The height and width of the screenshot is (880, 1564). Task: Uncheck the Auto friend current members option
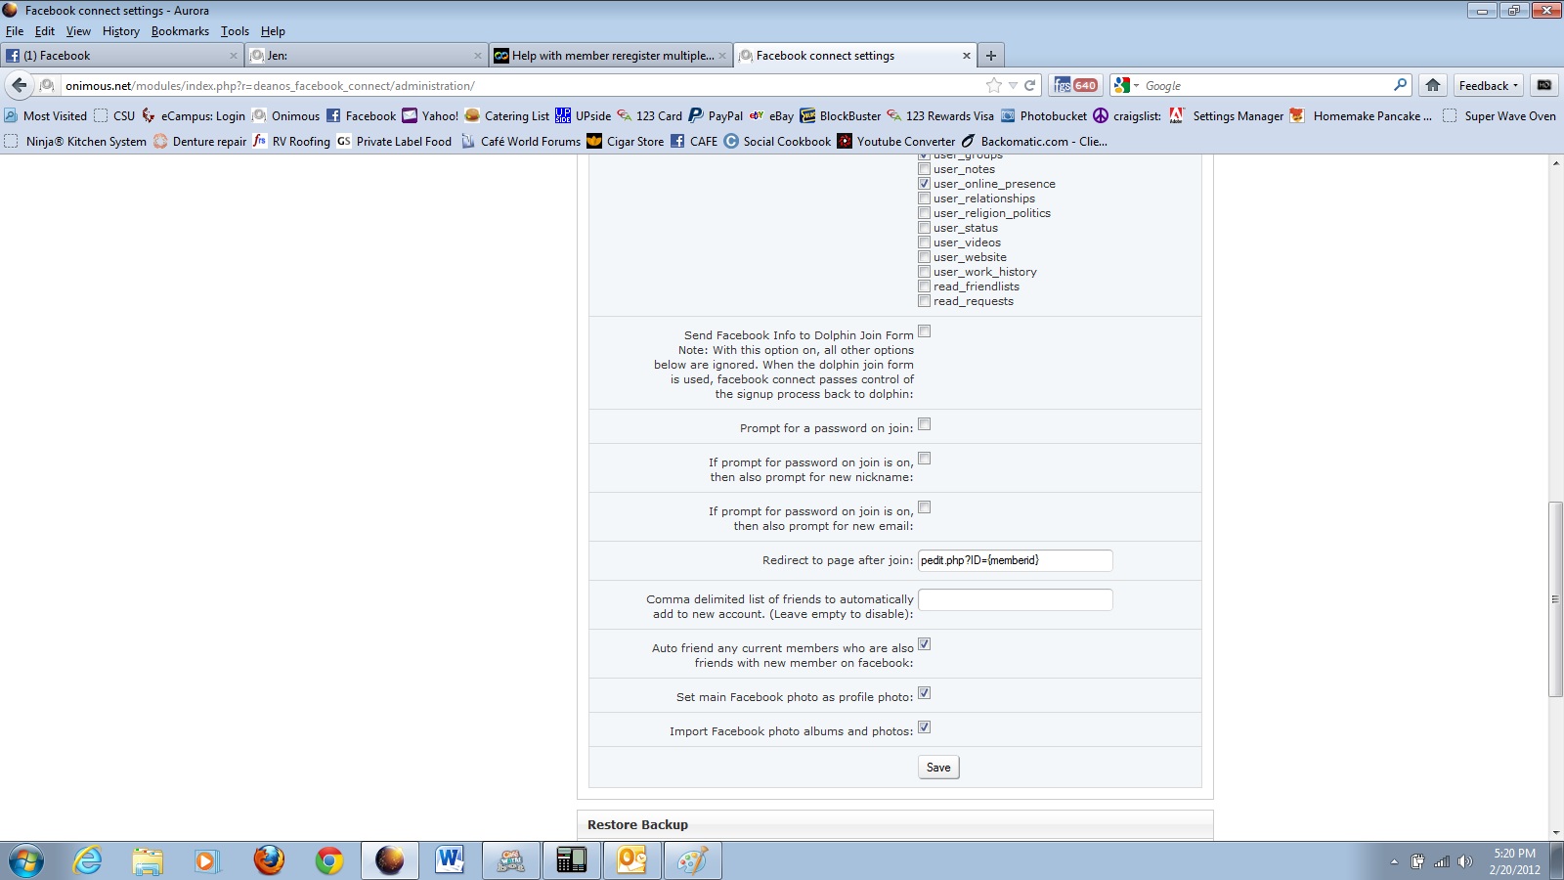tap(924, 644)
